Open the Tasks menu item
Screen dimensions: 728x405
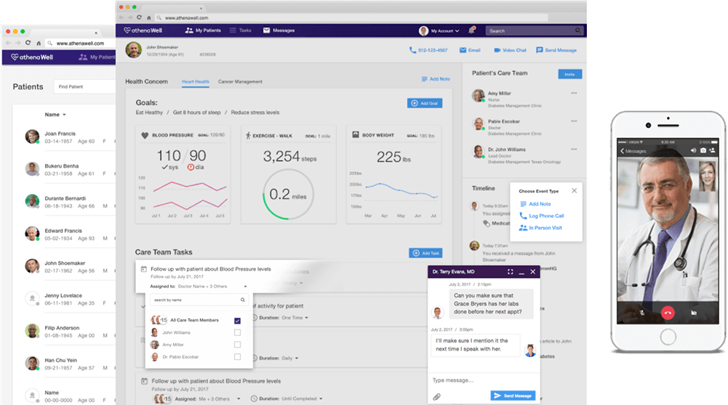point(241,30)
